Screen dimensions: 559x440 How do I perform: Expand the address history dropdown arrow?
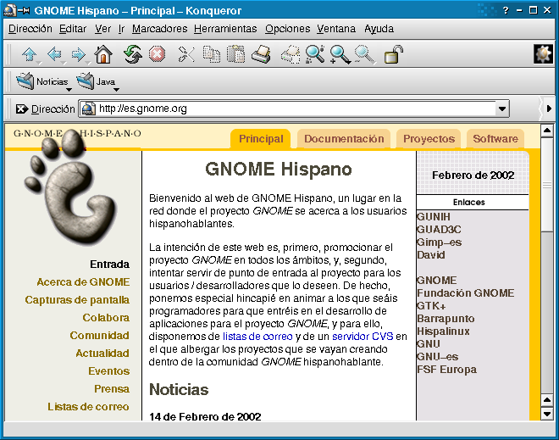pyautogui.click(x=502, y=109)
